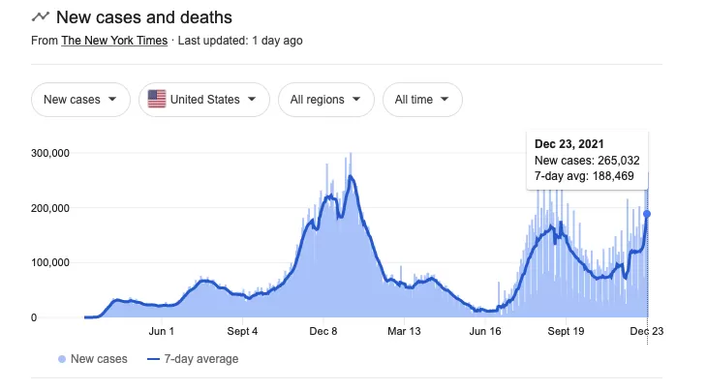This screenshot has width=707, height=390.
Task: Select the Dec 8 axis label
Action: [x=323, y=332]
